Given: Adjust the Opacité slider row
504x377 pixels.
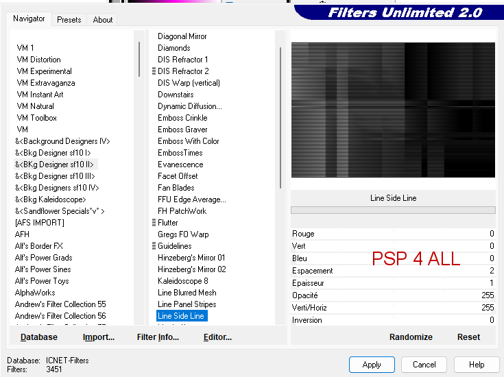Looking at the screenshot, I should (x=393, y=295).
